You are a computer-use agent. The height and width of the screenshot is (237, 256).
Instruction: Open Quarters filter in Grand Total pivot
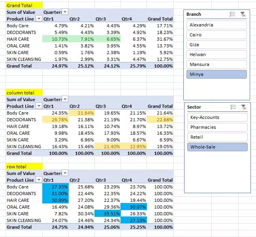(x=65, y=12)
